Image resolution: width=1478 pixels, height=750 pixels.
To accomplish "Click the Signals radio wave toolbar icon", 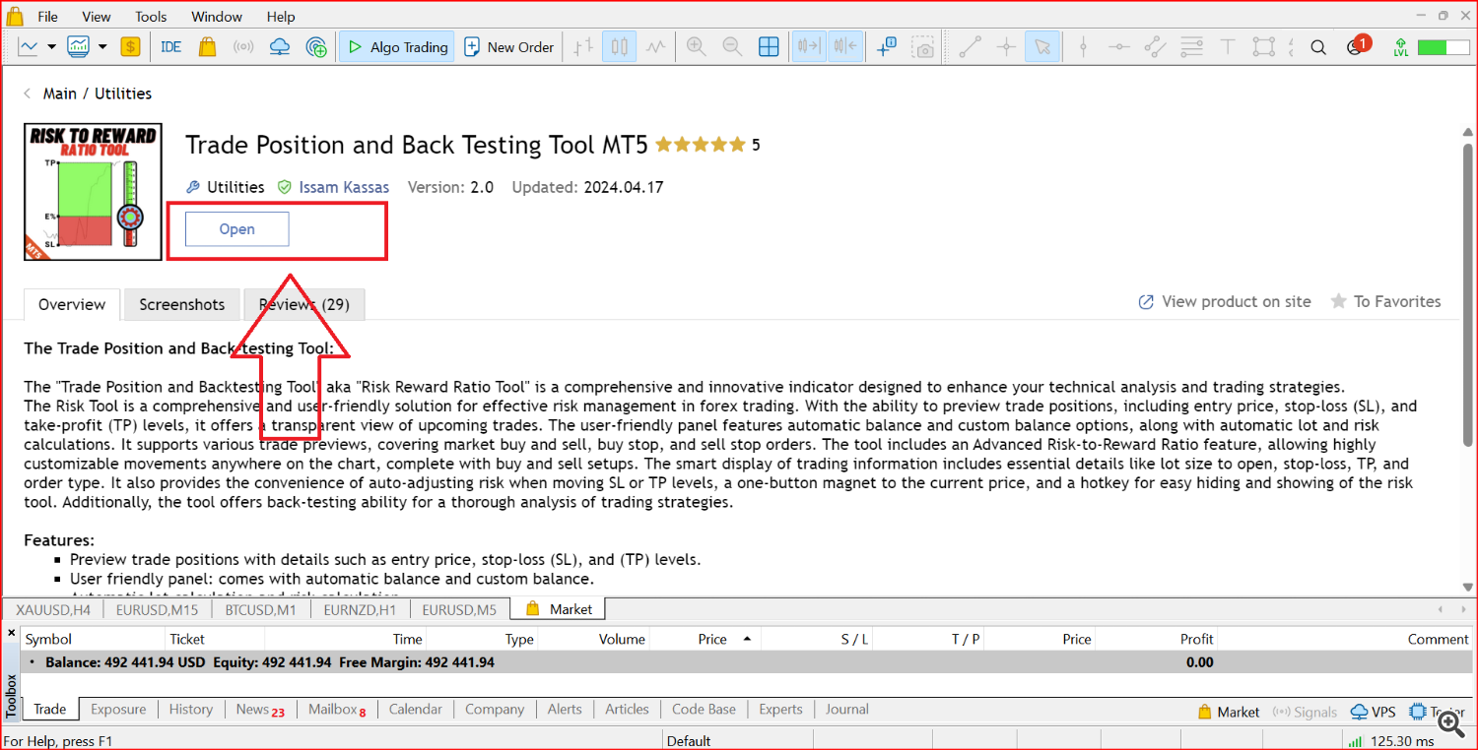I will pos(243,46).
